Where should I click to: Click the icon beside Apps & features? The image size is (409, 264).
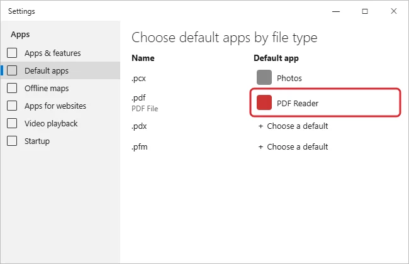[x=12, y=53]
